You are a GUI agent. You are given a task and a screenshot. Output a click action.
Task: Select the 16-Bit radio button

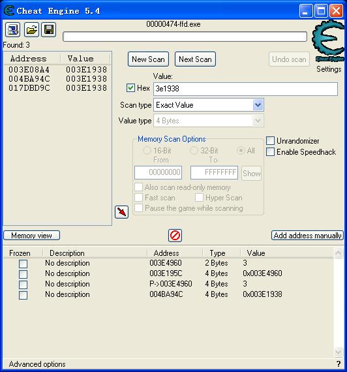(x=147, y=150)
